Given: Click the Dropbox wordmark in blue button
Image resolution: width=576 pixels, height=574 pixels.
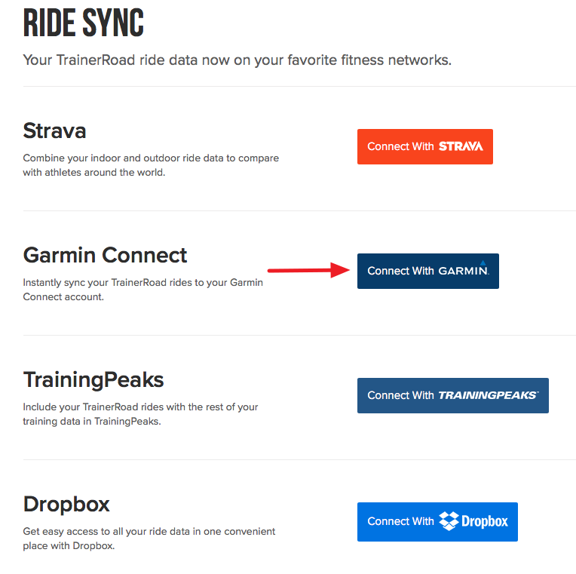Looking at the screenshot, I should click(x=485, y=521).
